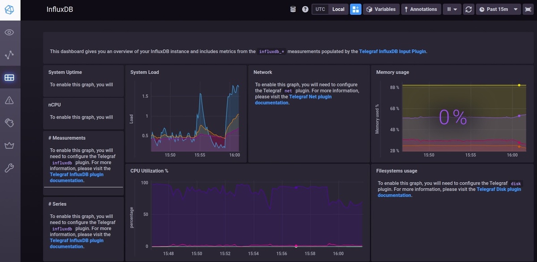
Task: Click the InfluxDB logo icon
Action: 10,9
